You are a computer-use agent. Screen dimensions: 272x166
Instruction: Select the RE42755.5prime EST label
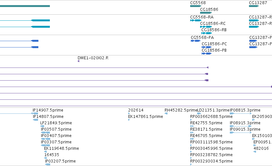pyautogui.click(x=206, y=123)
